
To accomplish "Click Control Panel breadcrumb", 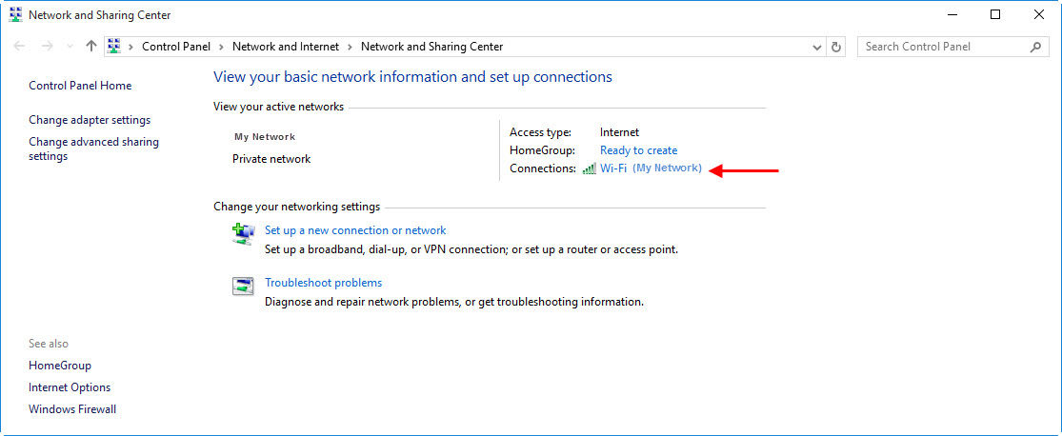I will (176, 47).
